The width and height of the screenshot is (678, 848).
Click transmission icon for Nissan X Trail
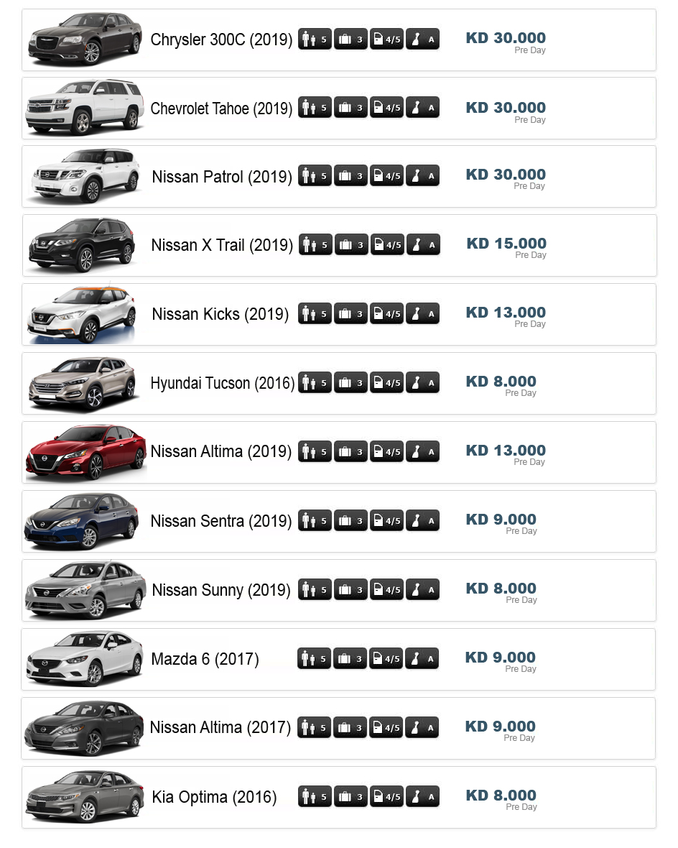click(423, 245)
